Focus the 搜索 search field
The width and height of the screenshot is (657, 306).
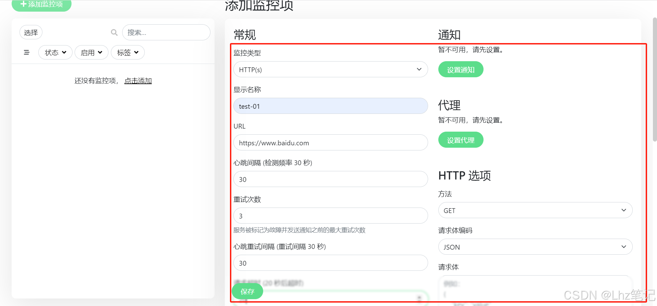[x=166, y=32]
